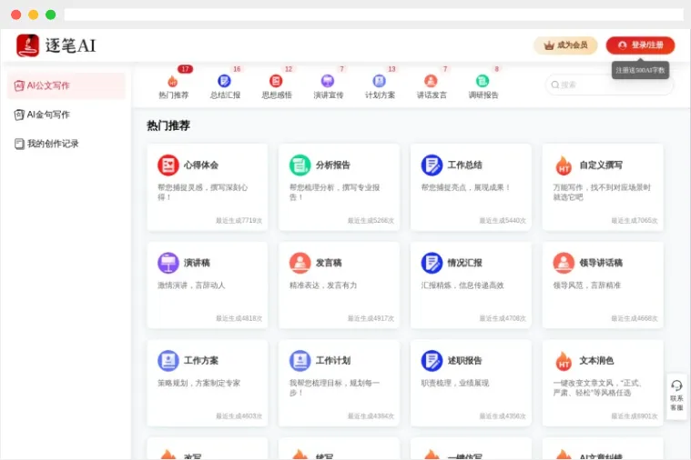Viewport: 691px width, 460px height.
Task: Click the 领导讲话稿 icon
Action: (564, 263)
